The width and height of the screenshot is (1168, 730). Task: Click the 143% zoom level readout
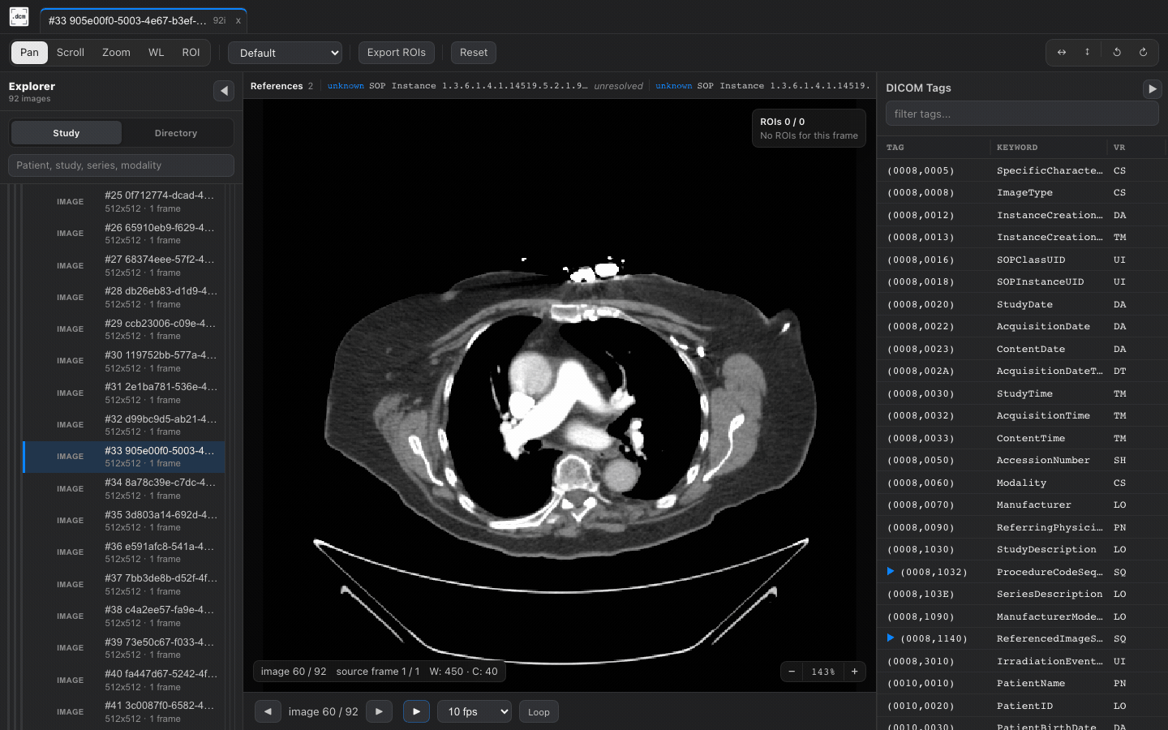[x=823, y=672]
